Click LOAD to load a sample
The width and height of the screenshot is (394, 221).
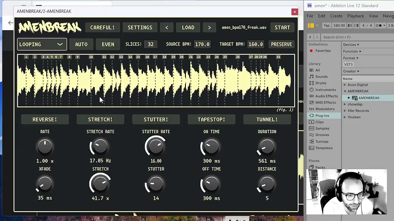pyautogui.click(x=188, y=28)
